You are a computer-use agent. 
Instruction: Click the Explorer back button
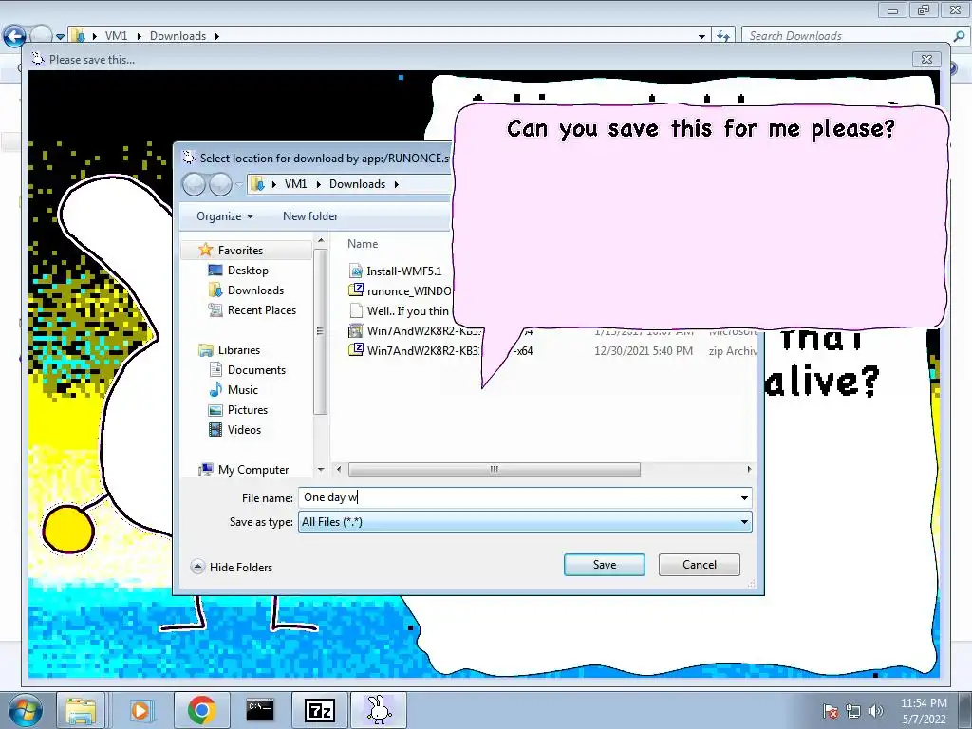(x=15, y=36)
